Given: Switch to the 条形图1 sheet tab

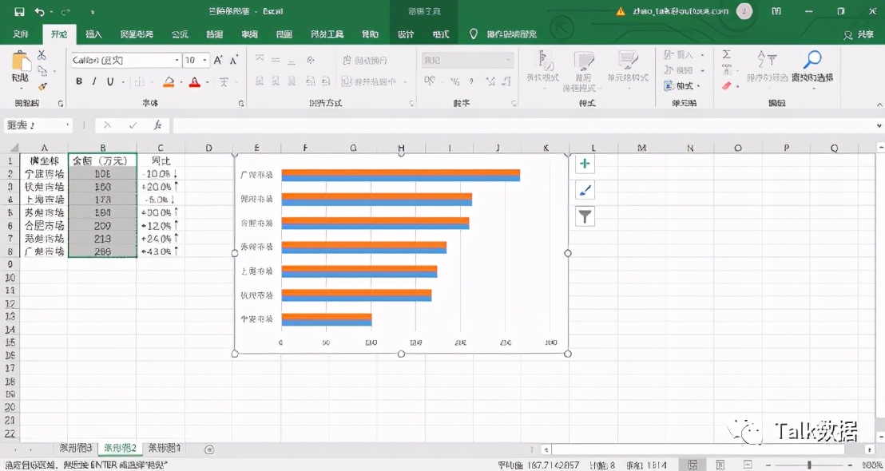Looking at the screenshot, I should 165,449.
